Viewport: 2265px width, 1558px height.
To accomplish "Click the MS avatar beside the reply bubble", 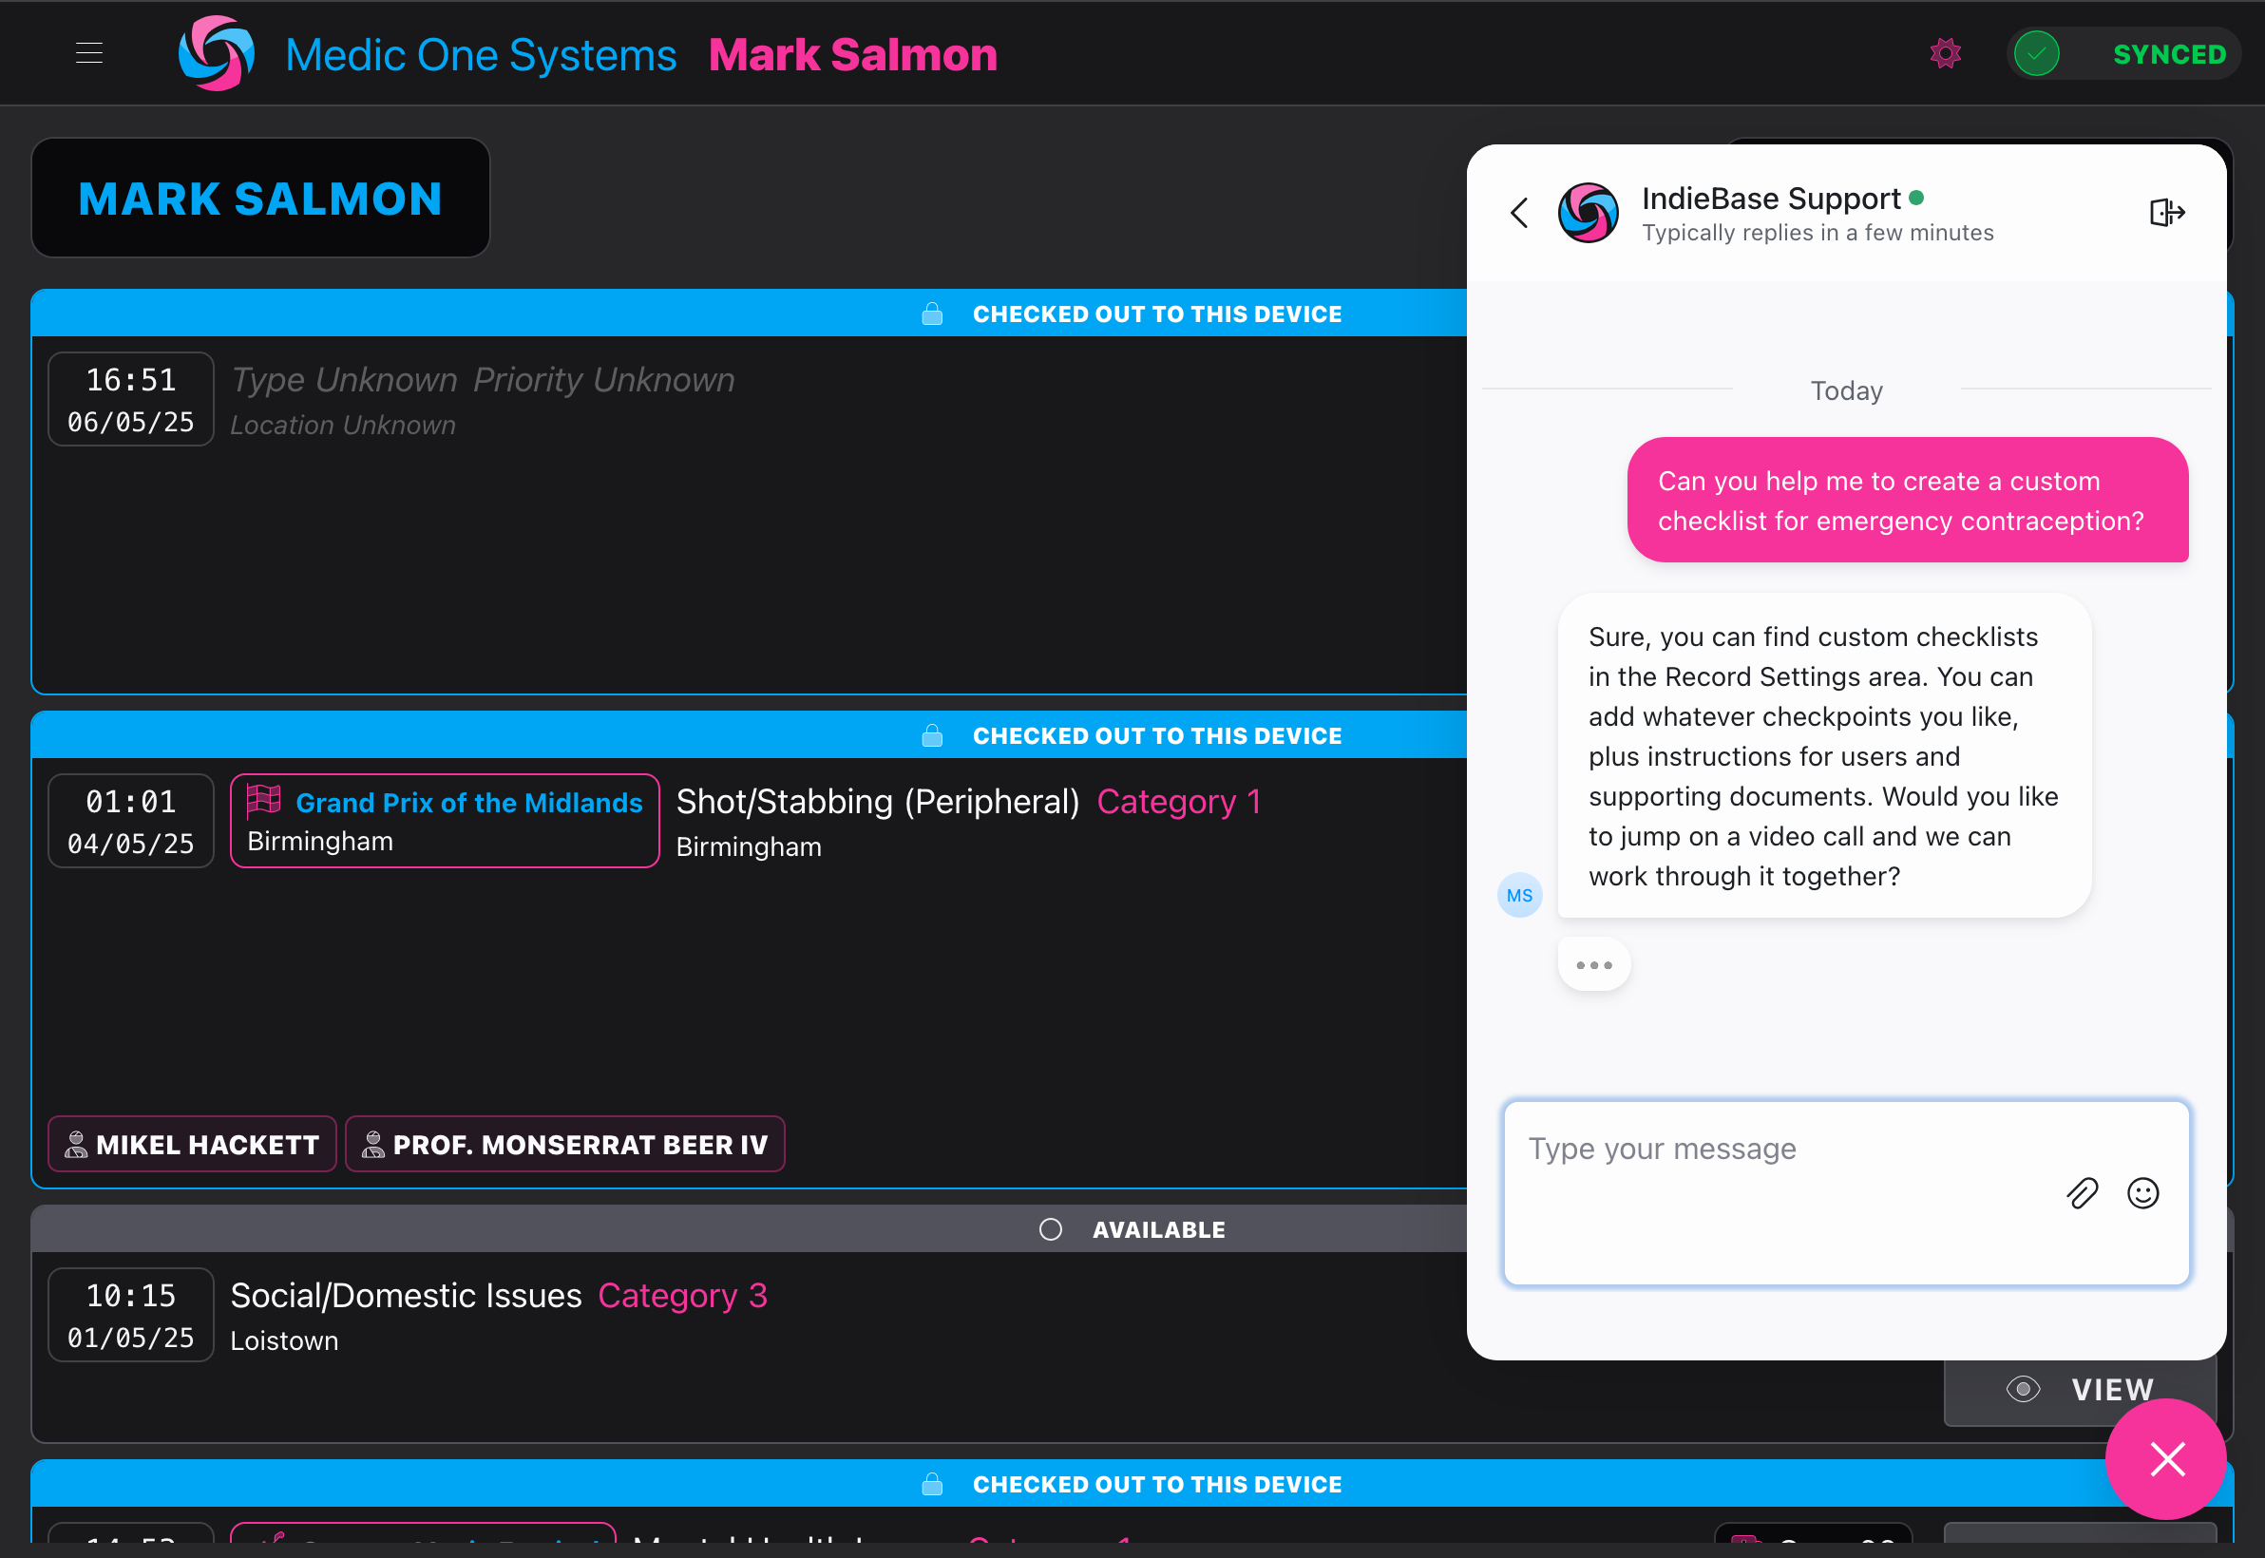I will pos(1519,894).
